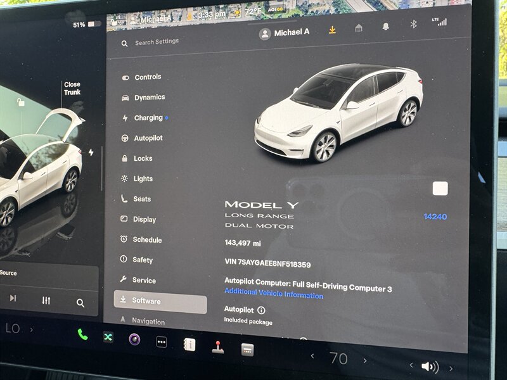
Task: Raise cabin temperature with right arrow by 70
Action: [x=365, y=360]
